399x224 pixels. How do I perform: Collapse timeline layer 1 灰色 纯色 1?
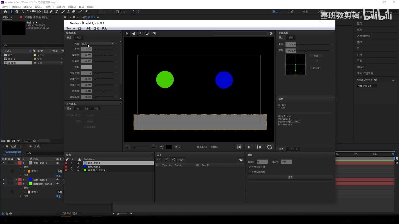pos(17,163)
